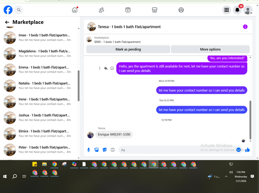Open Task View on the taskbar
Image resolution: width=259 pixels, height=193 pixels.
click(24, 176)
